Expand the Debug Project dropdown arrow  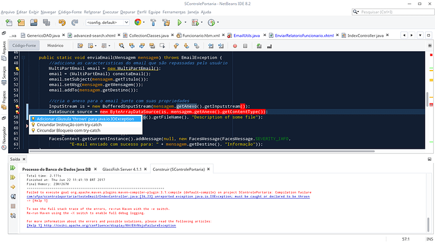(202, 23)
